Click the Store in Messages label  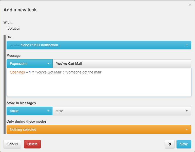point(21,103)
